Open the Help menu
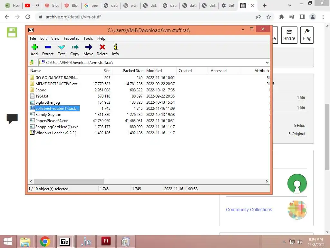330x248 pixels. click(x=101, y=38)
